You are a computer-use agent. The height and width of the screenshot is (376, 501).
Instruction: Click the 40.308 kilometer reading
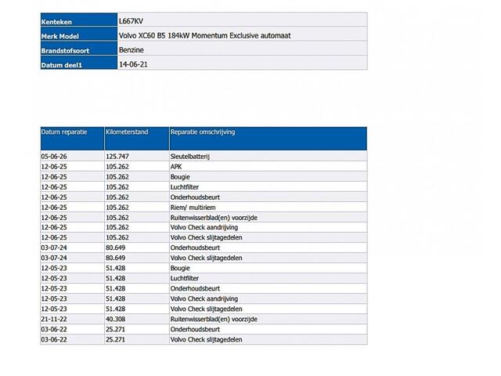click(116, 319)
